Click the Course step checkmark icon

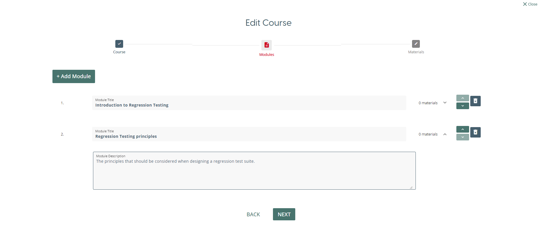(119, 44)
